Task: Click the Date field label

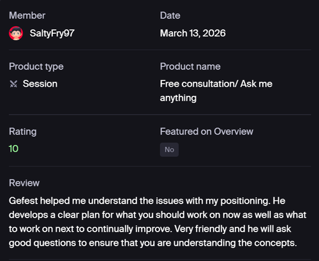Action: 170,15
